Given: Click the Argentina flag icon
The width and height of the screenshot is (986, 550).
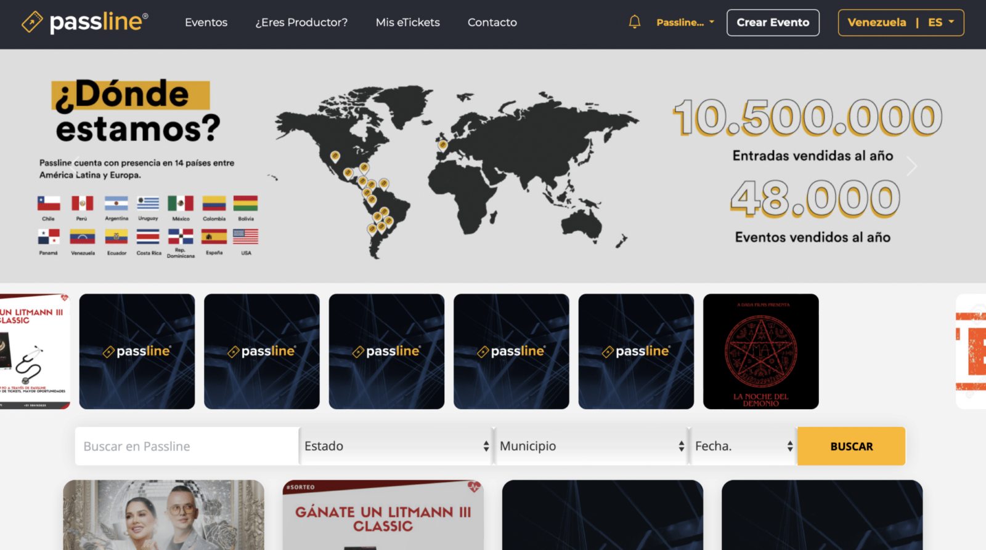Looking at the screenshot, I should pos(116,203).
